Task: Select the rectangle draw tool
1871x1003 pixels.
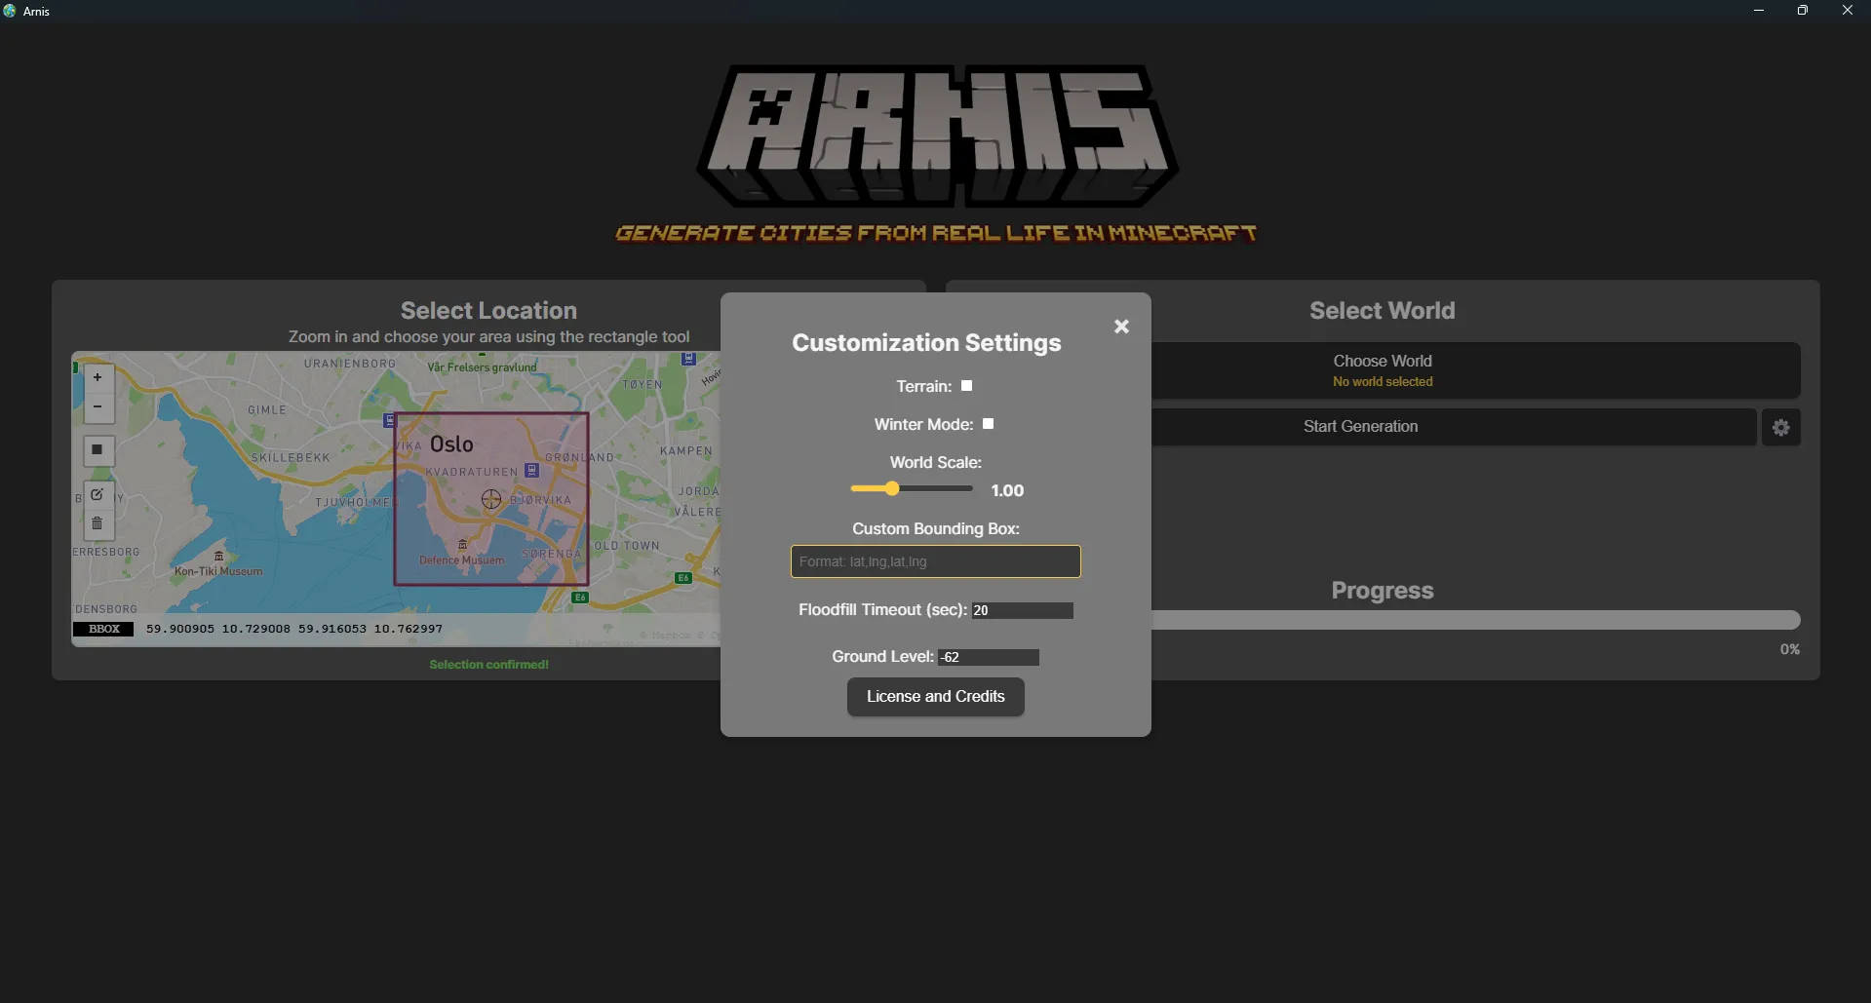Action: click(97, 450)
